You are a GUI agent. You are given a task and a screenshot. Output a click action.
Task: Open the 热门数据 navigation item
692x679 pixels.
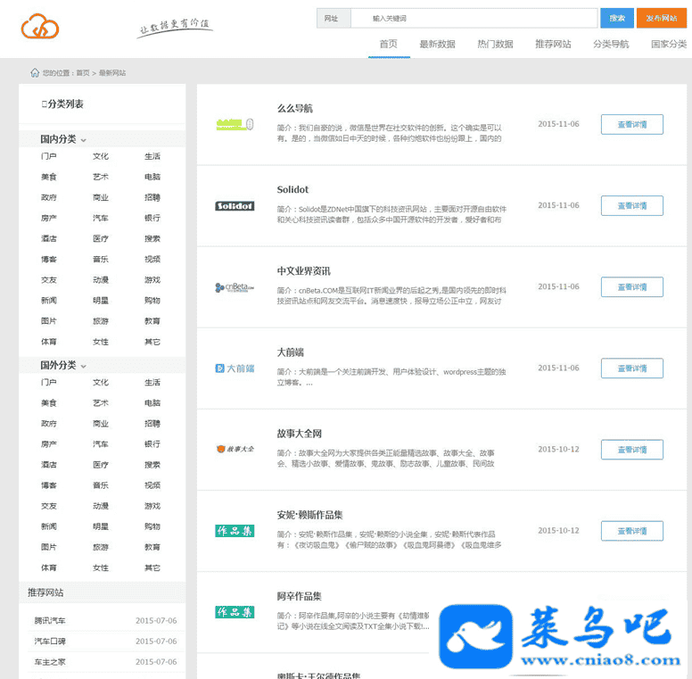(495, 44)
